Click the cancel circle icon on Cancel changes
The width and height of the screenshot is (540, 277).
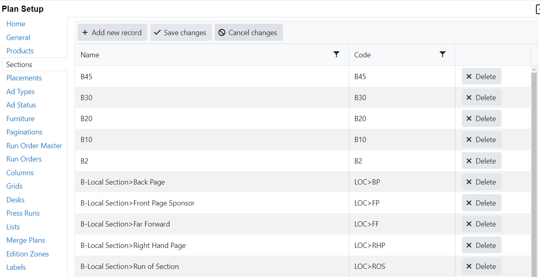(x=222, y=33)
